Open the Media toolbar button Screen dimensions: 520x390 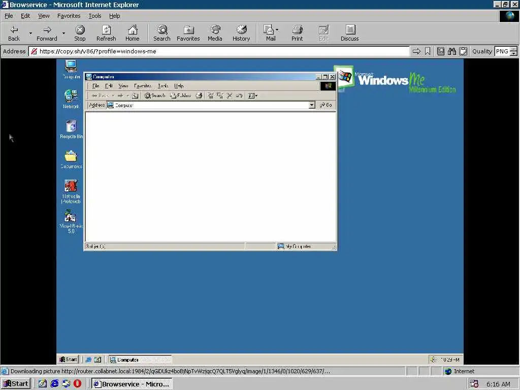215,33
